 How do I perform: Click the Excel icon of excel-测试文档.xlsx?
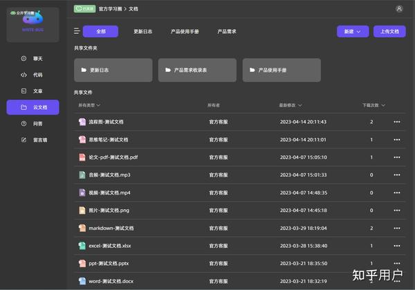(82, 246)
